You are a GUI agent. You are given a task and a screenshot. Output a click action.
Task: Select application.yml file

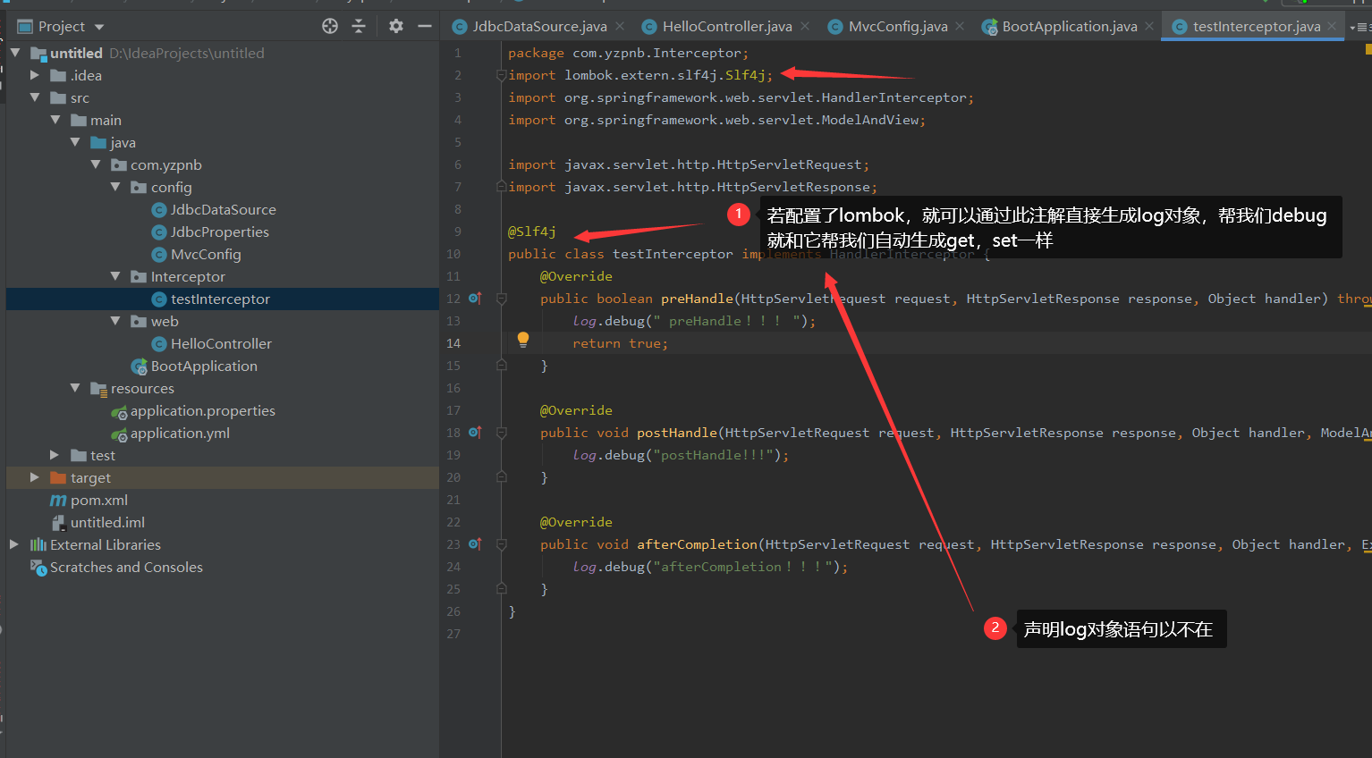point(180,433)
